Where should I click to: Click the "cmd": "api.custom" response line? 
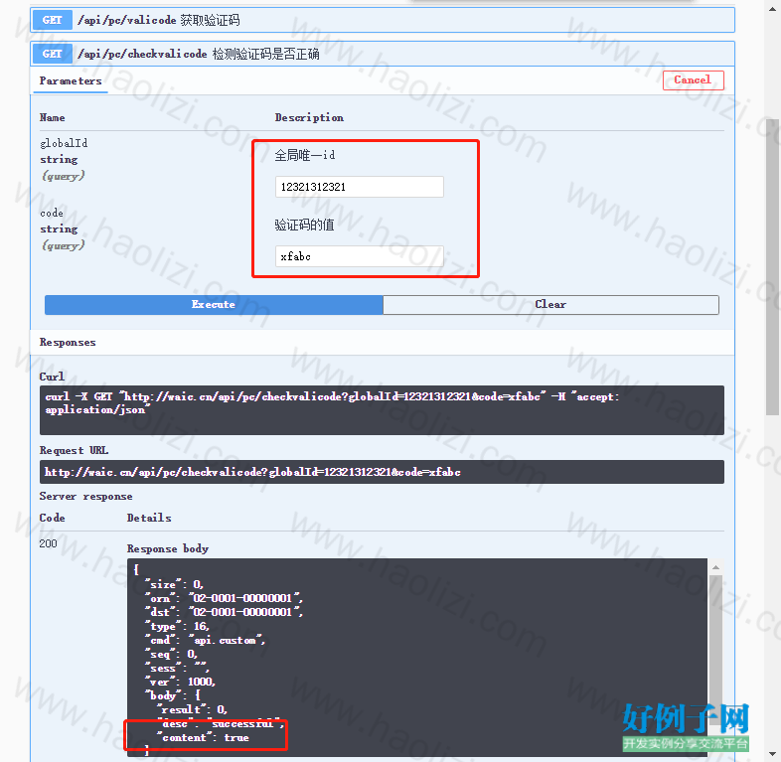tap(205, 641)
